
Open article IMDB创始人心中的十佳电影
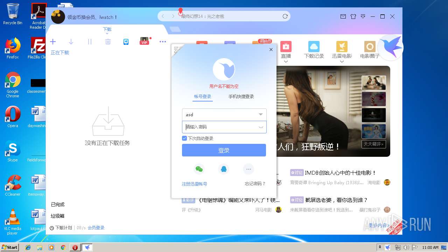(x=340, y=173)
